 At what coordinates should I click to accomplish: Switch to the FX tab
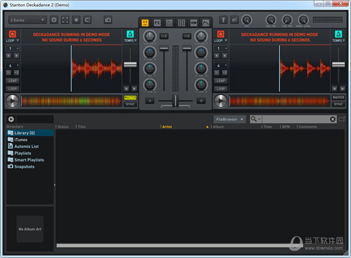[x=157, y=23]
